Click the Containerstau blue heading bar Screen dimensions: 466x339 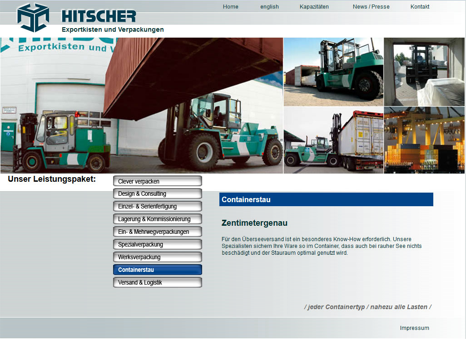click(x=326, y=199)
